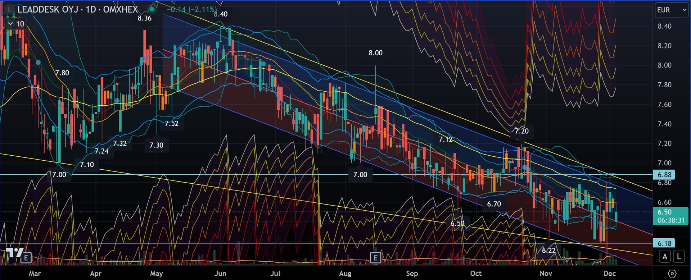Open the TradingView logo link
Screen dimensions: 691x280
15,253
